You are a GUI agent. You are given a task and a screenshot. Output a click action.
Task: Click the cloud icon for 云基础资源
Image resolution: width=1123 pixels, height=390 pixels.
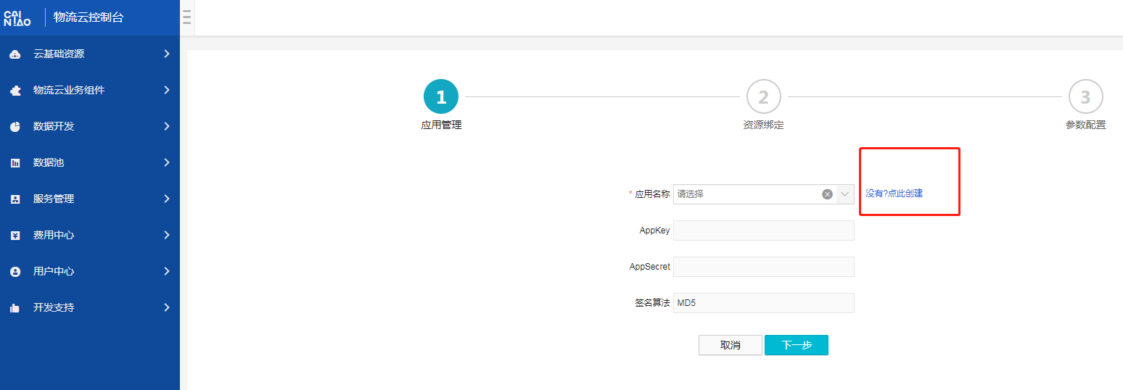point(15,54)
